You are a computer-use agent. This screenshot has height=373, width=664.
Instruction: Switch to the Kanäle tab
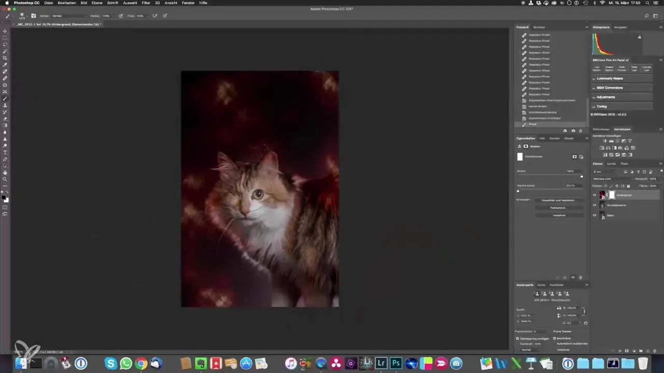612,164
